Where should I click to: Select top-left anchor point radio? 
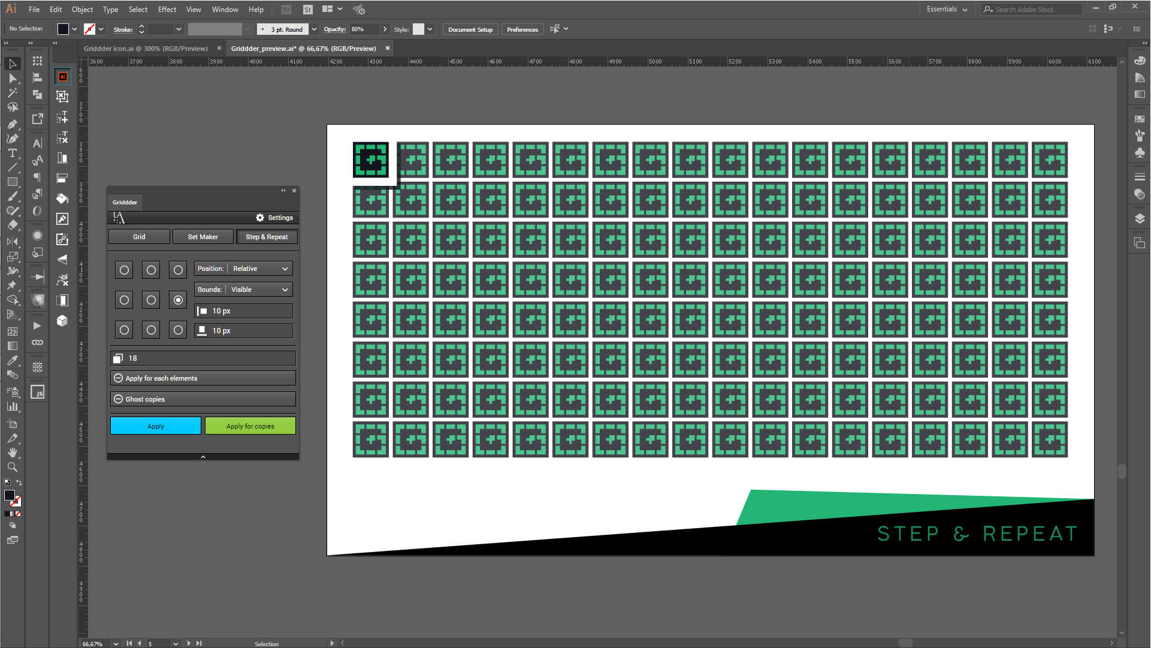point(124,270)
